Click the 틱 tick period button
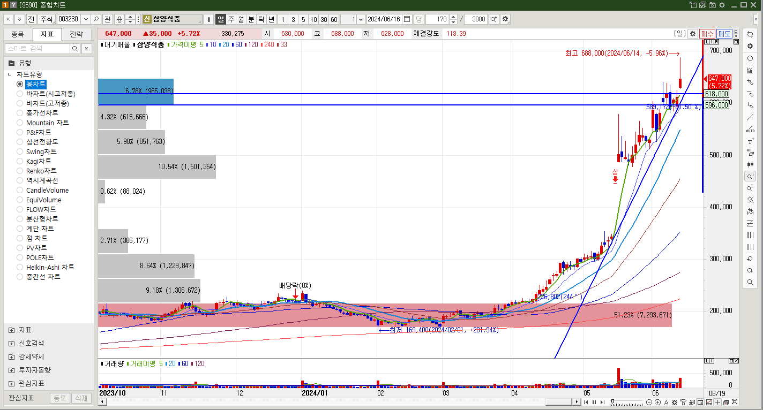This screenshot has height=410, width=763. coord(261,19)
